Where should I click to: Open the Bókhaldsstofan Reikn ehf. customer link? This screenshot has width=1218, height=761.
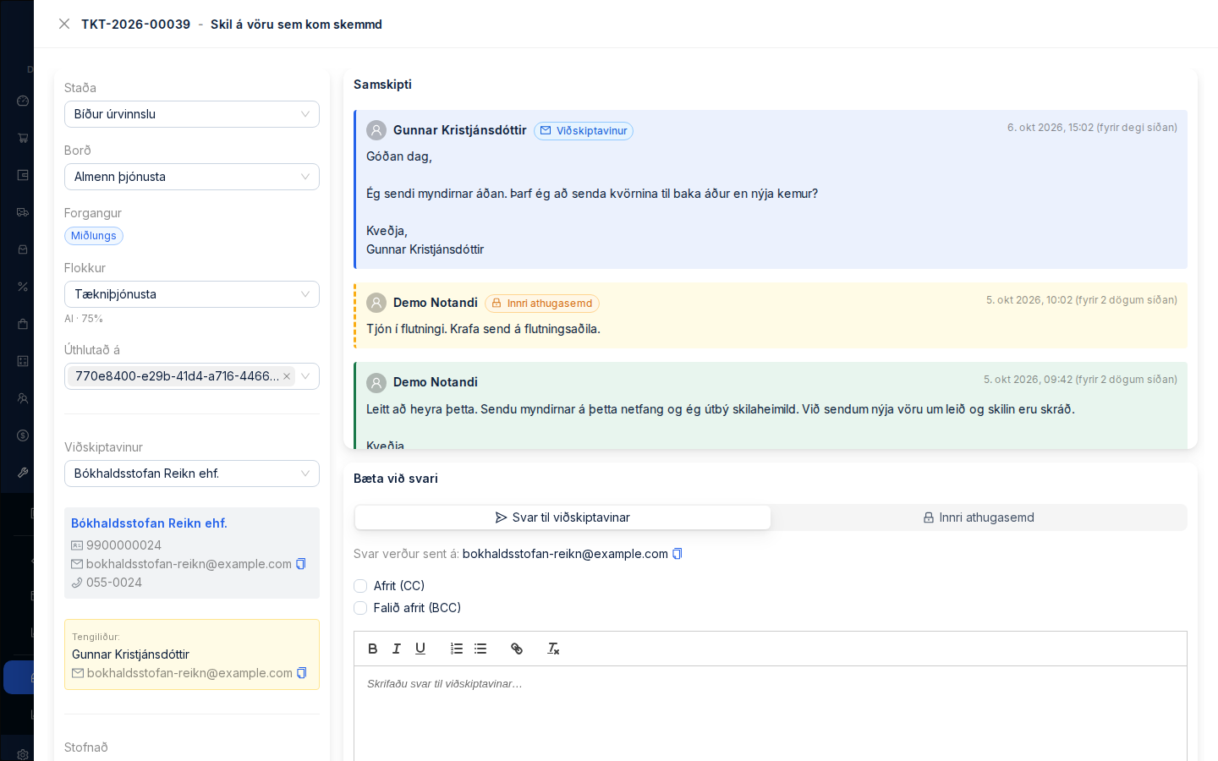coord(149,523)
